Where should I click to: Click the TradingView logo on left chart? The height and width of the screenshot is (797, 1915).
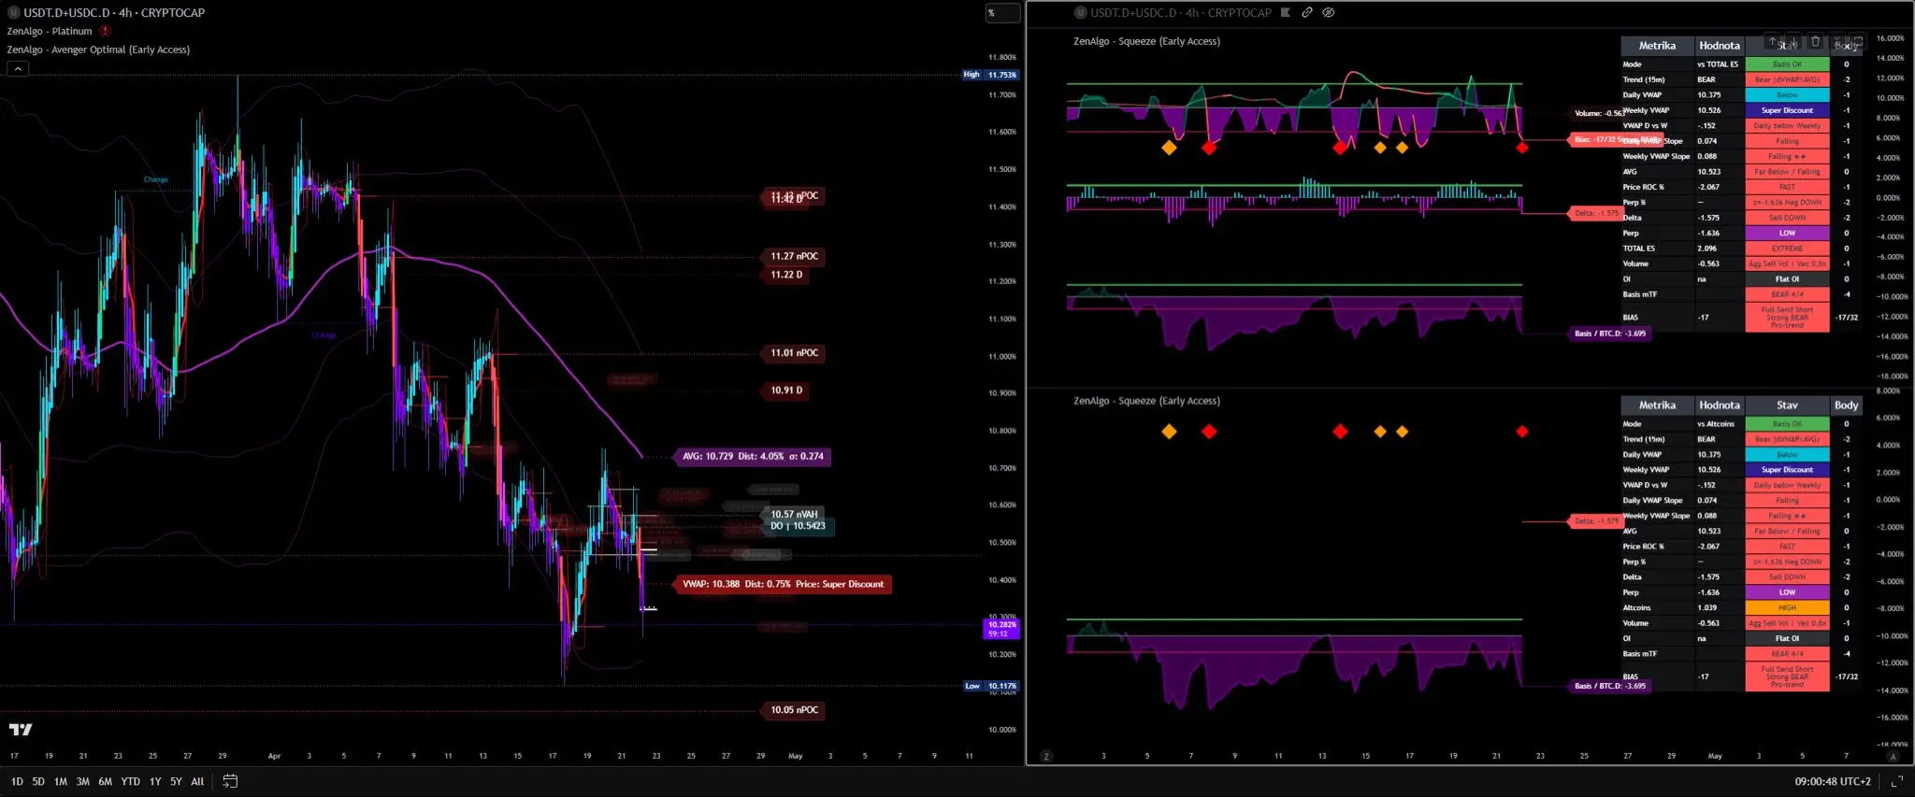coord(21,730)
